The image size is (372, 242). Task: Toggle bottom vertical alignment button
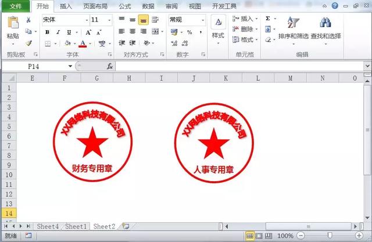(143, 20)
